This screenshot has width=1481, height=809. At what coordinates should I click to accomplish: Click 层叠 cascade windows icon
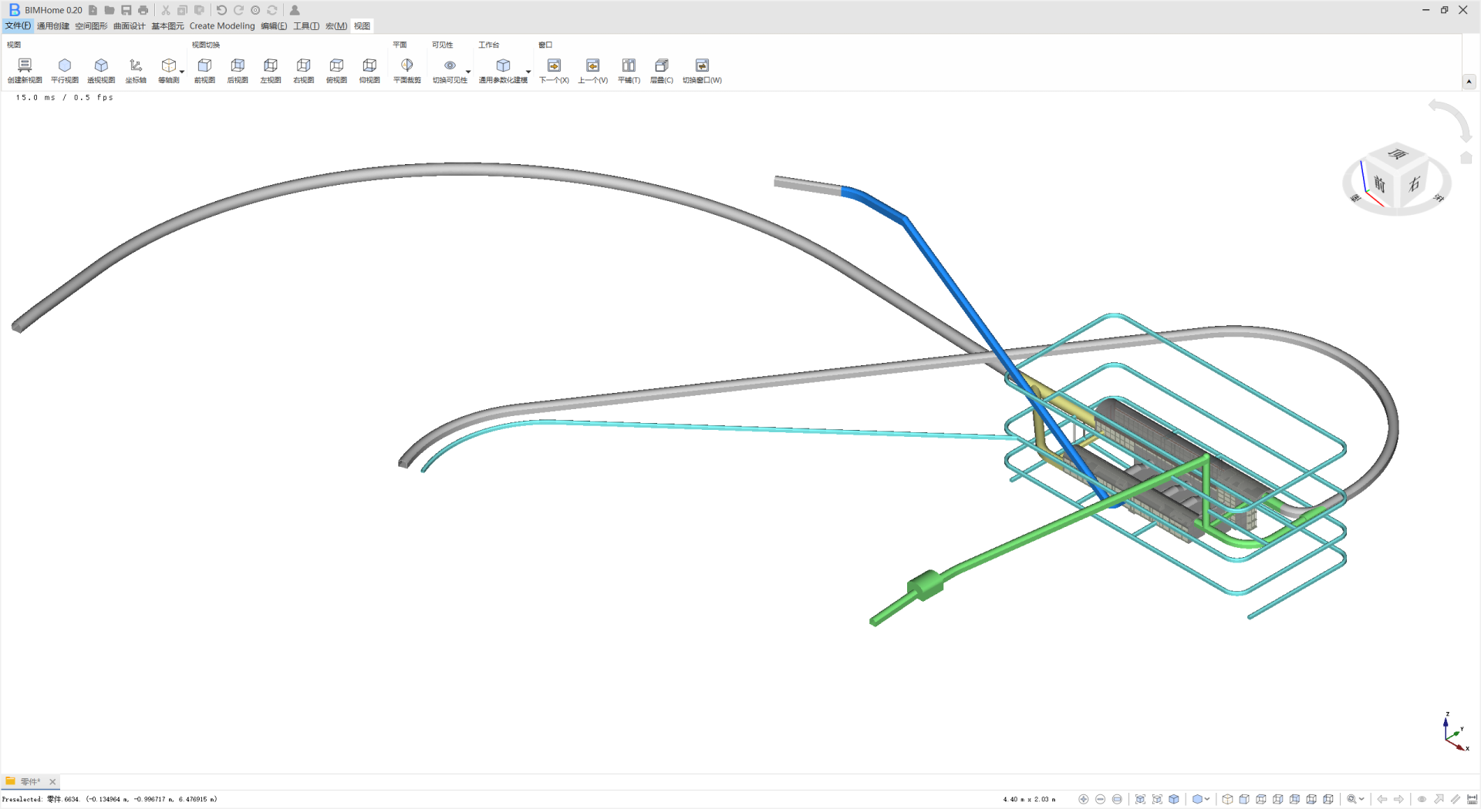coord(661,66)
